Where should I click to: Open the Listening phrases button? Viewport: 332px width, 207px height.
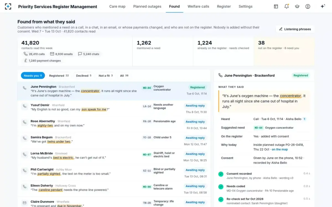pyautogui.click(x=295, y=29)
